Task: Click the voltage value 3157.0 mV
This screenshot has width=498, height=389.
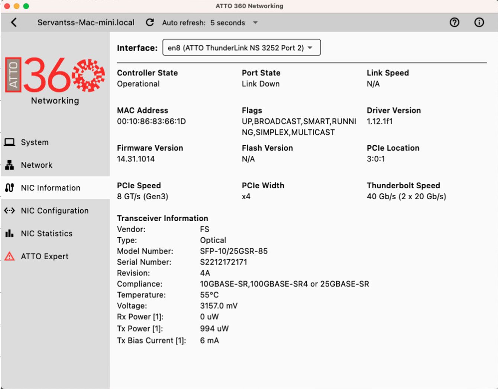Action: [219, 306]
